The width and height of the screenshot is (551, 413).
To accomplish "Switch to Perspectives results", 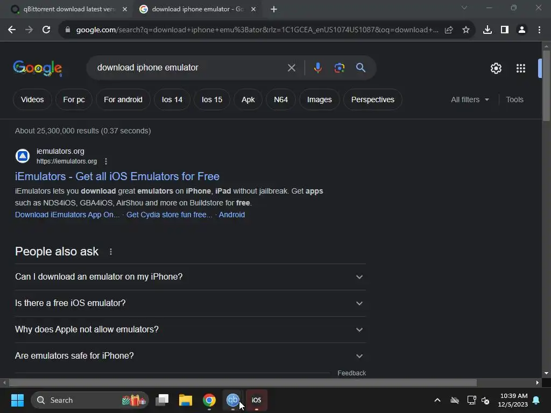I will click(373, 99).
